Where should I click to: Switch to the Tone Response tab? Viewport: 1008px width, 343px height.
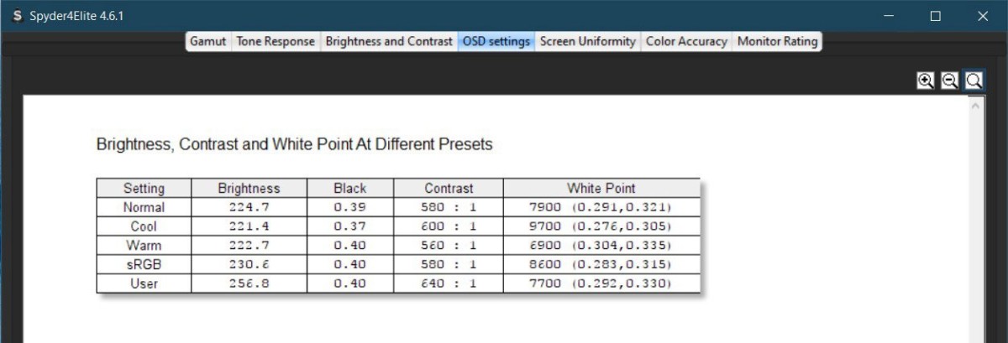[276, 41]
